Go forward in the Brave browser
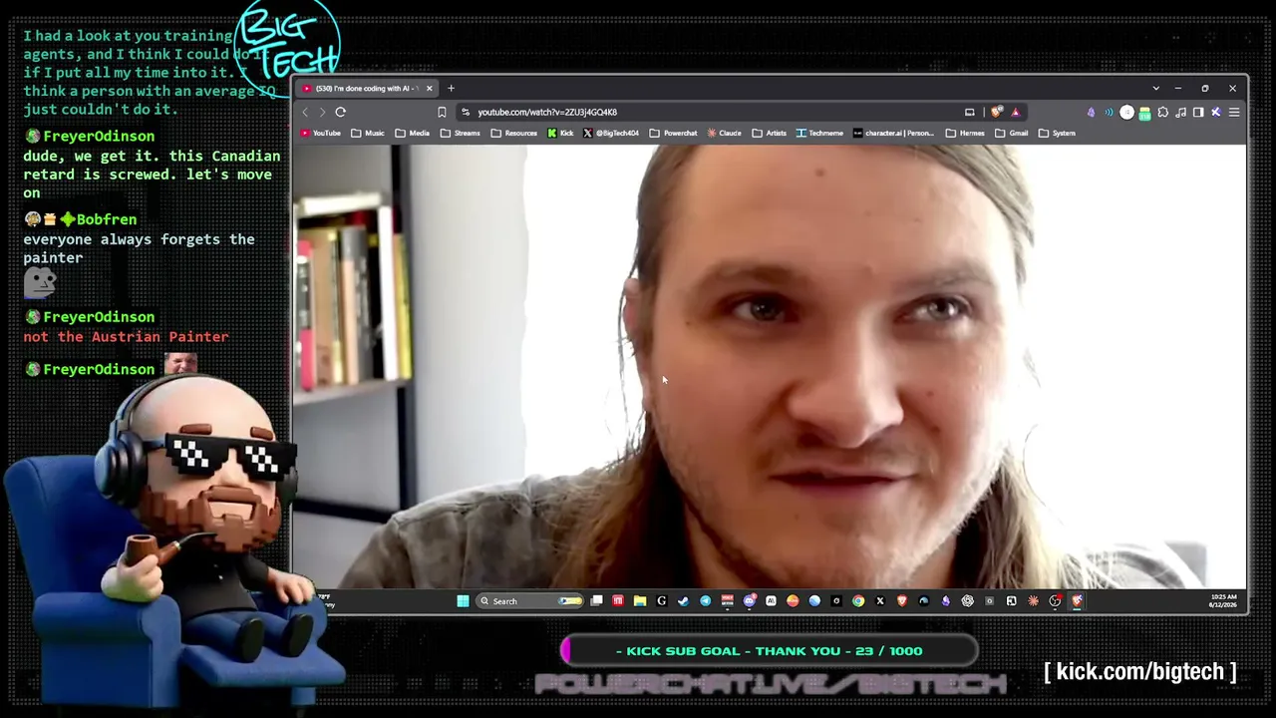 point(322,112)
